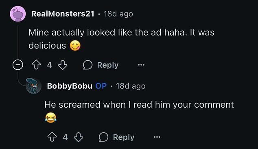The image size is (258, 149).
Task: Collapse the RealMonsters21 comment thread
Action: (18, 65)
